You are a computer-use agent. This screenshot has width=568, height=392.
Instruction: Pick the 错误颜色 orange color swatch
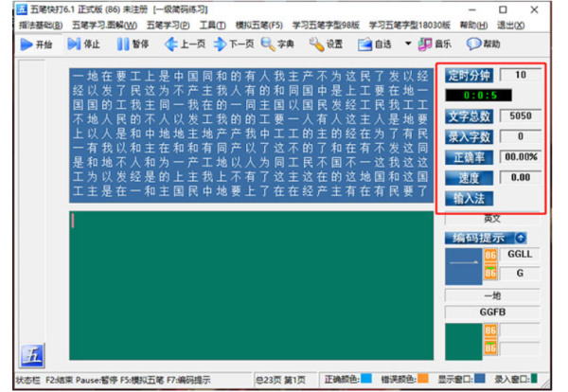[423, 378]
